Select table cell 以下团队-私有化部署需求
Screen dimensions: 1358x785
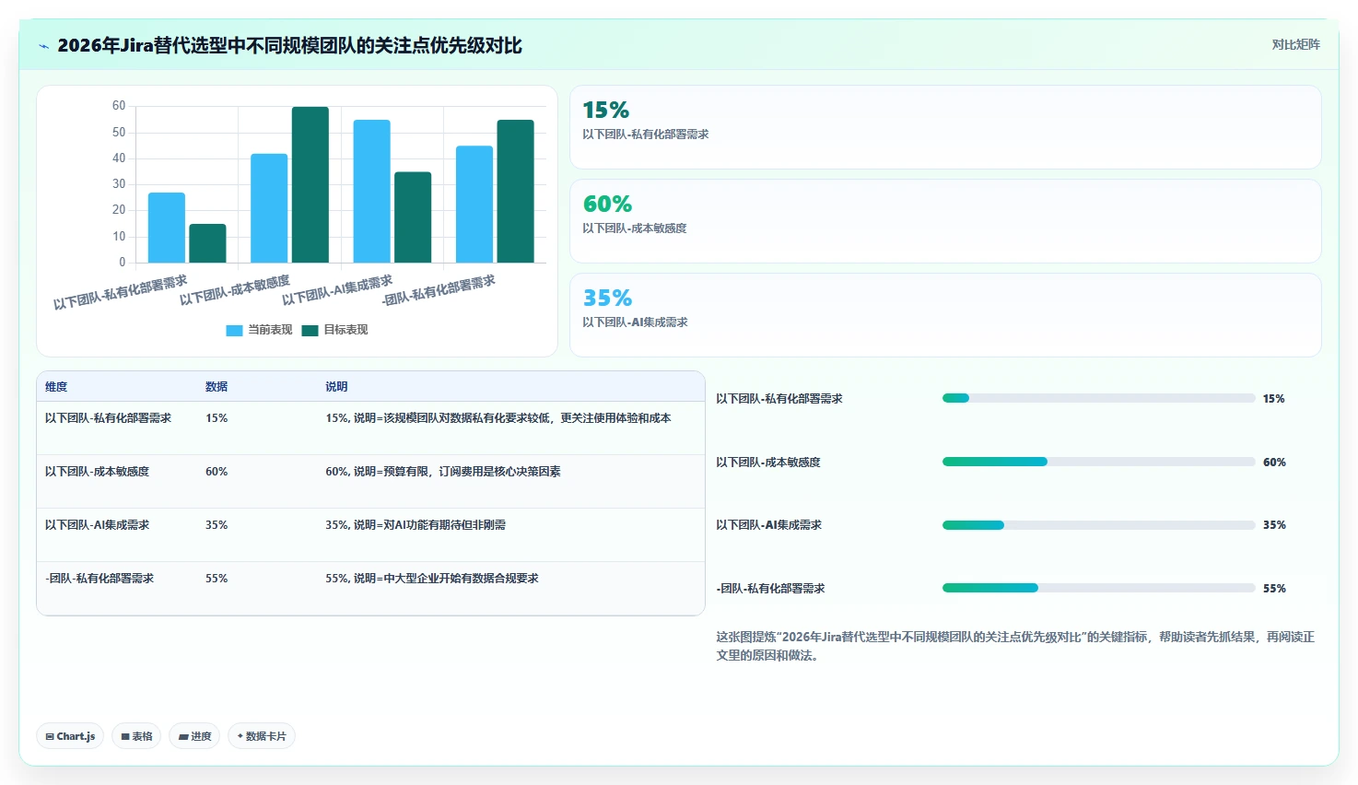coord(108,418)
